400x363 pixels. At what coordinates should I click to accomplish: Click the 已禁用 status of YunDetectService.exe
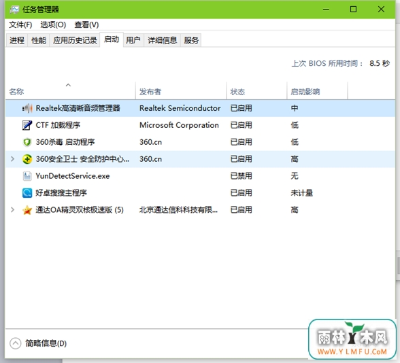coord(241,176)
